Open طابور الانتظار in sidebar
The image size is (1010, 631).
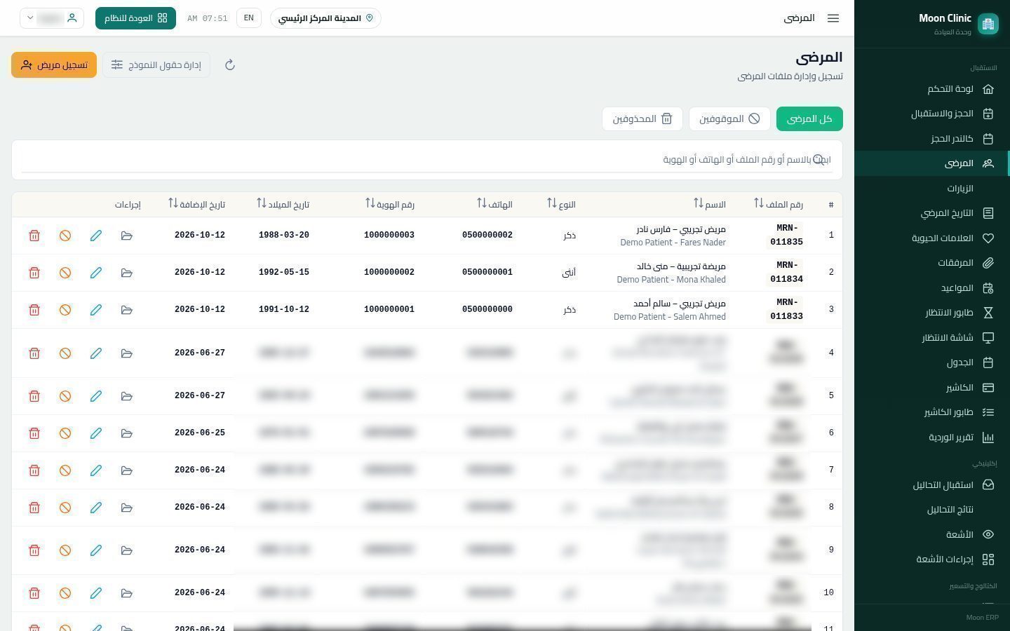tap(932, 313)
